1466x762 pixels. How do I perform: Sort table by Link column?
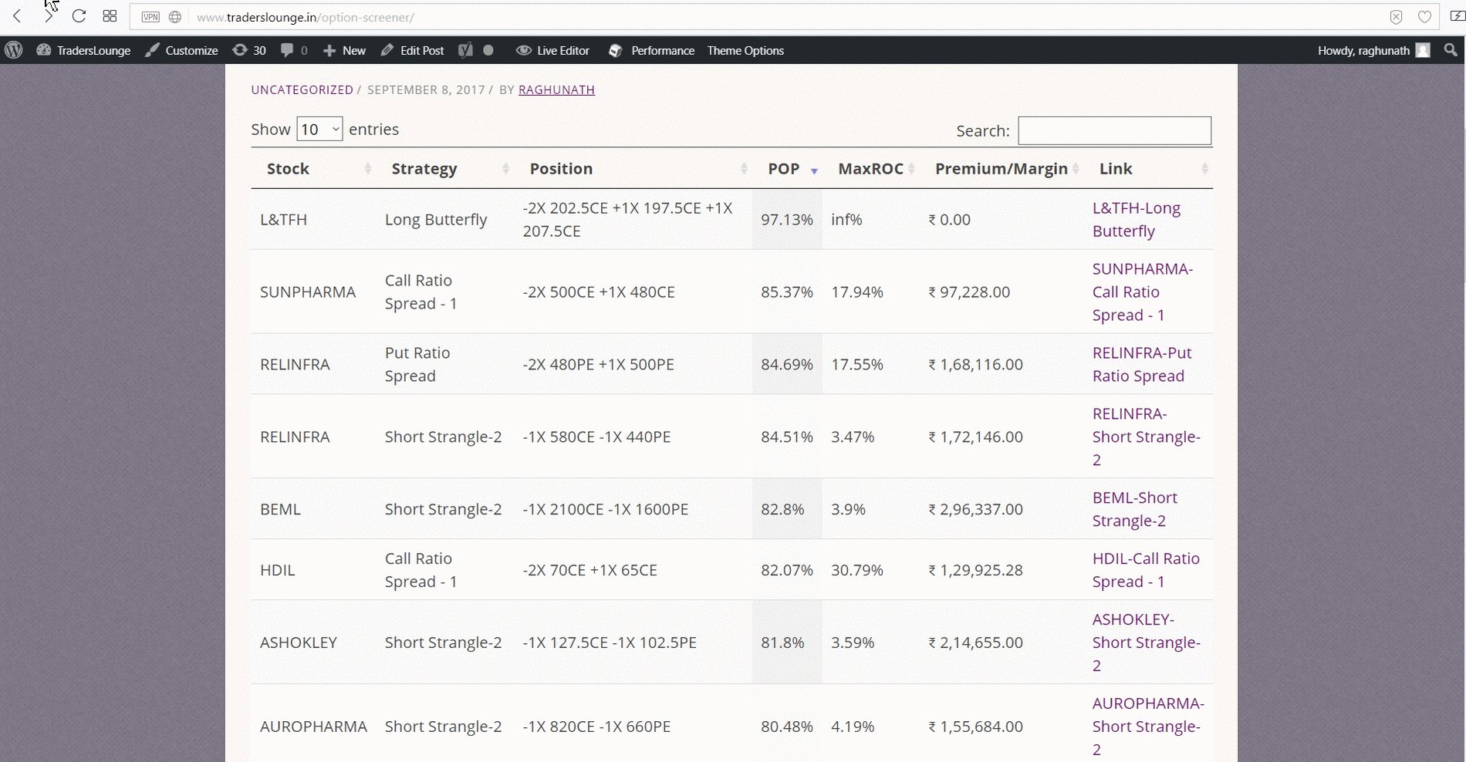coord(1148,168)
